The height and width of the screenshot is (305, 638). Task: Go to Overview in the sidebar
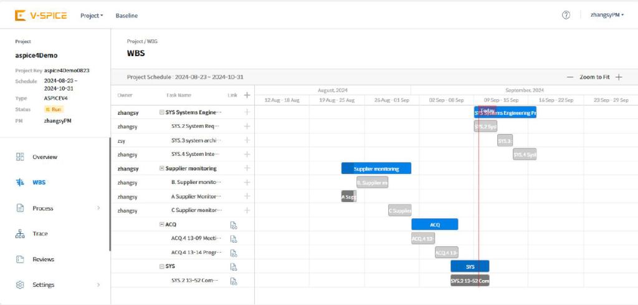coord(44,157)
